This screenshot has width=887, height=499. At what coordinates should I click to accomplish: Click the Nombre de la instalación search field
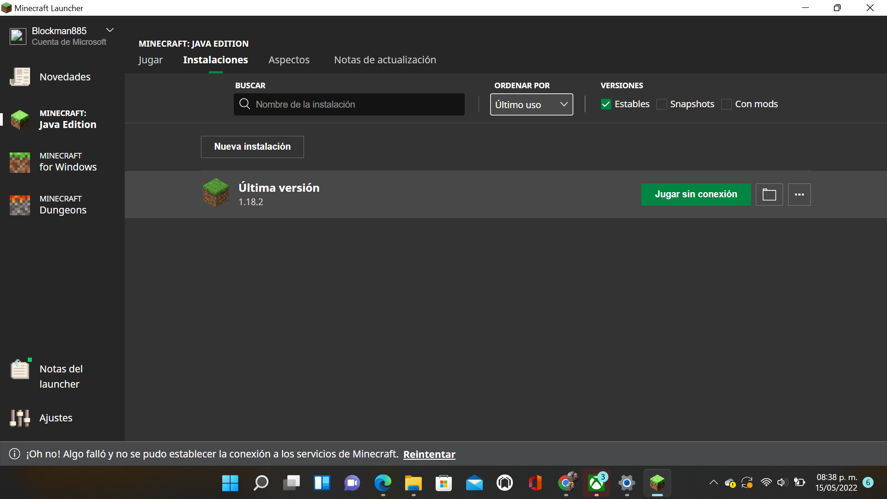click(356, 104)
